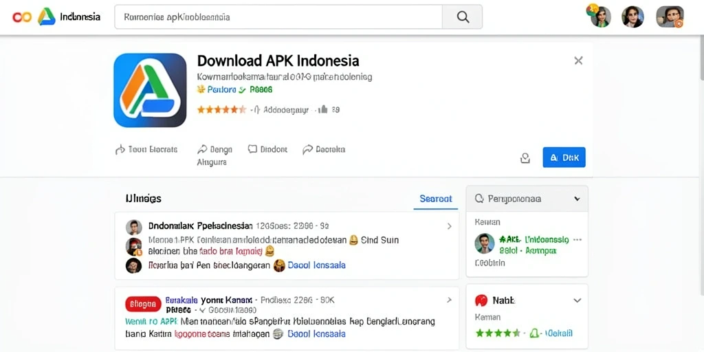Click the infinity logo icon in header
The width and height of the screenshot is (704, 352).
pos(22,17)
